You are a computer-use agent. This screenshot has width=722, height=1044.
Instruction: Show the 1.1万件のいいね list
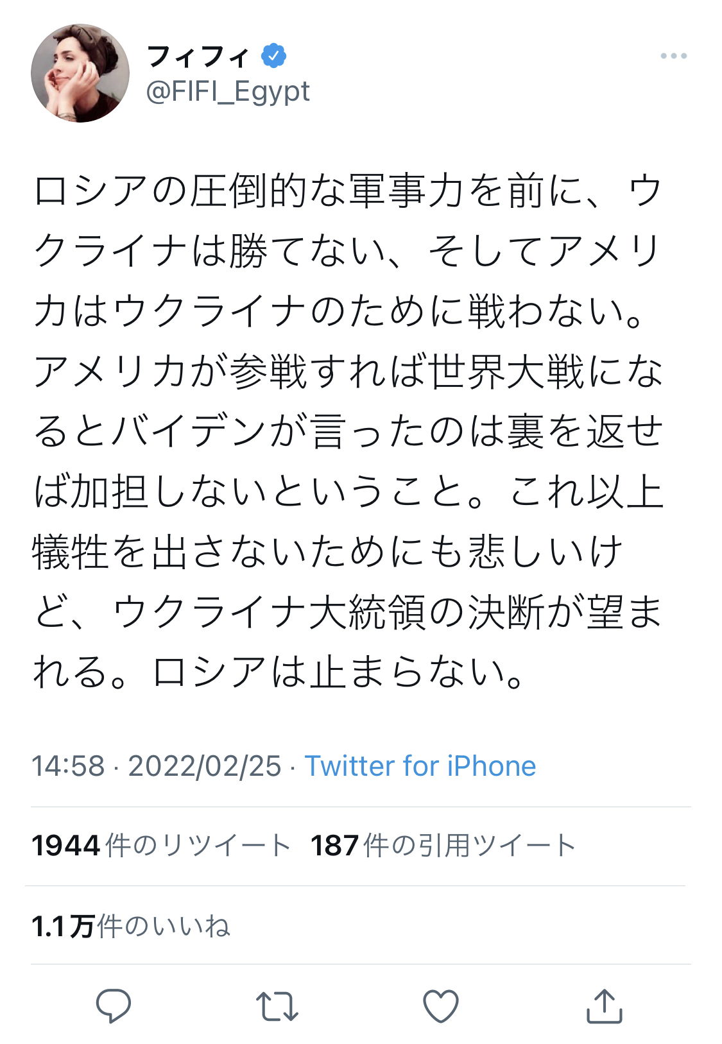point(131,926)
